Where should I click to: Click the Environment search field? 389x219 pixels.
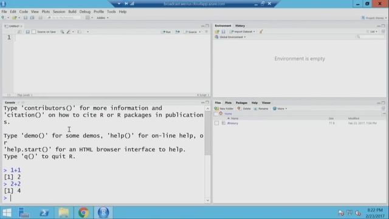(x=370, y=37)
